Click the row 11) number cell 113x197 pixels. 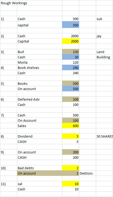click(x=8, y=184)
